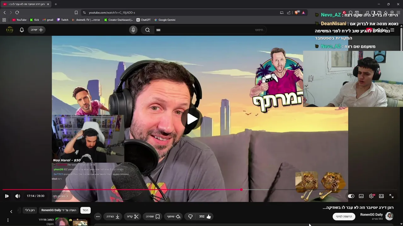Share this page with the address bar share icon
The height and width of the screenshot is (226, 403).
tap(289, 13)
